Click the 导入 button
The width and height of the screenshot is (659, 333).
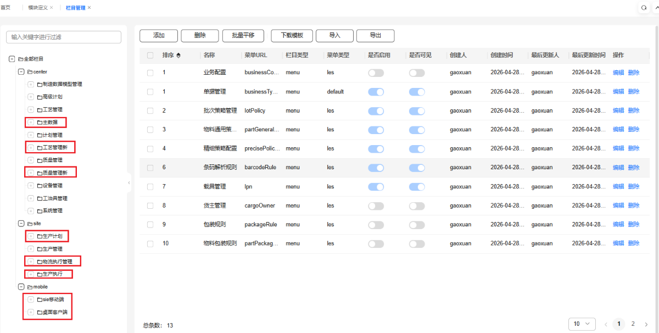(x=334, y=36)
